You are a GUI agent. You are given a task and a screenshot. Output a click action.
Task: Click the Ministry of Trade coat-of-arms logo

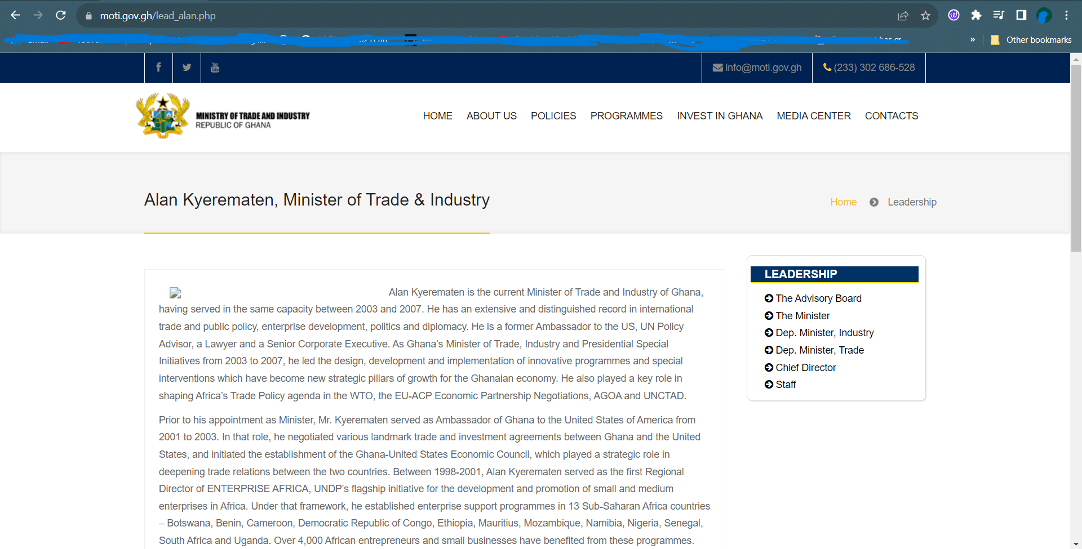(163, 116)
